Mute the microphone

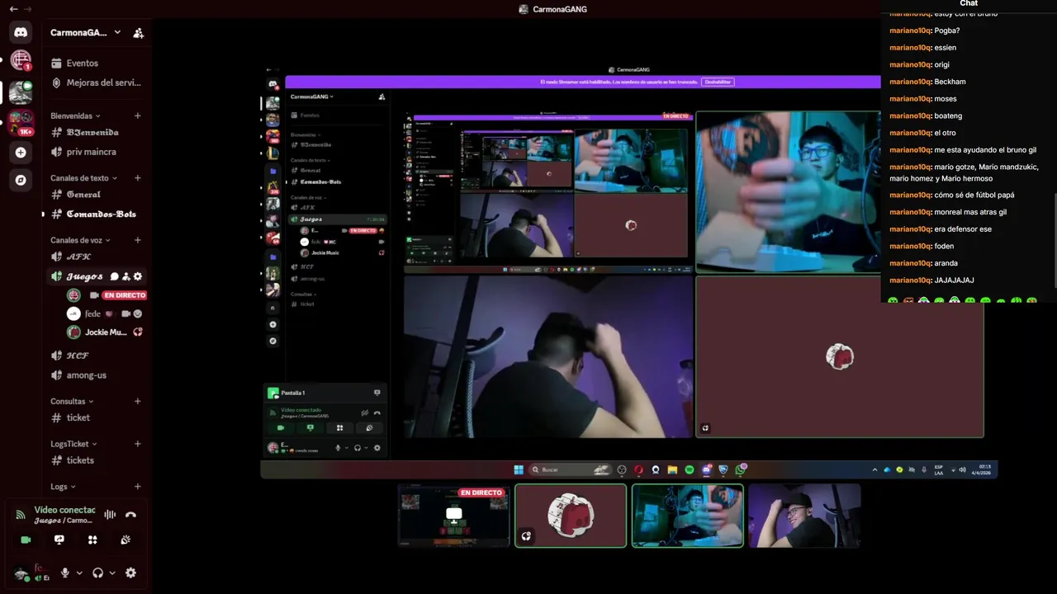[65, 573]
